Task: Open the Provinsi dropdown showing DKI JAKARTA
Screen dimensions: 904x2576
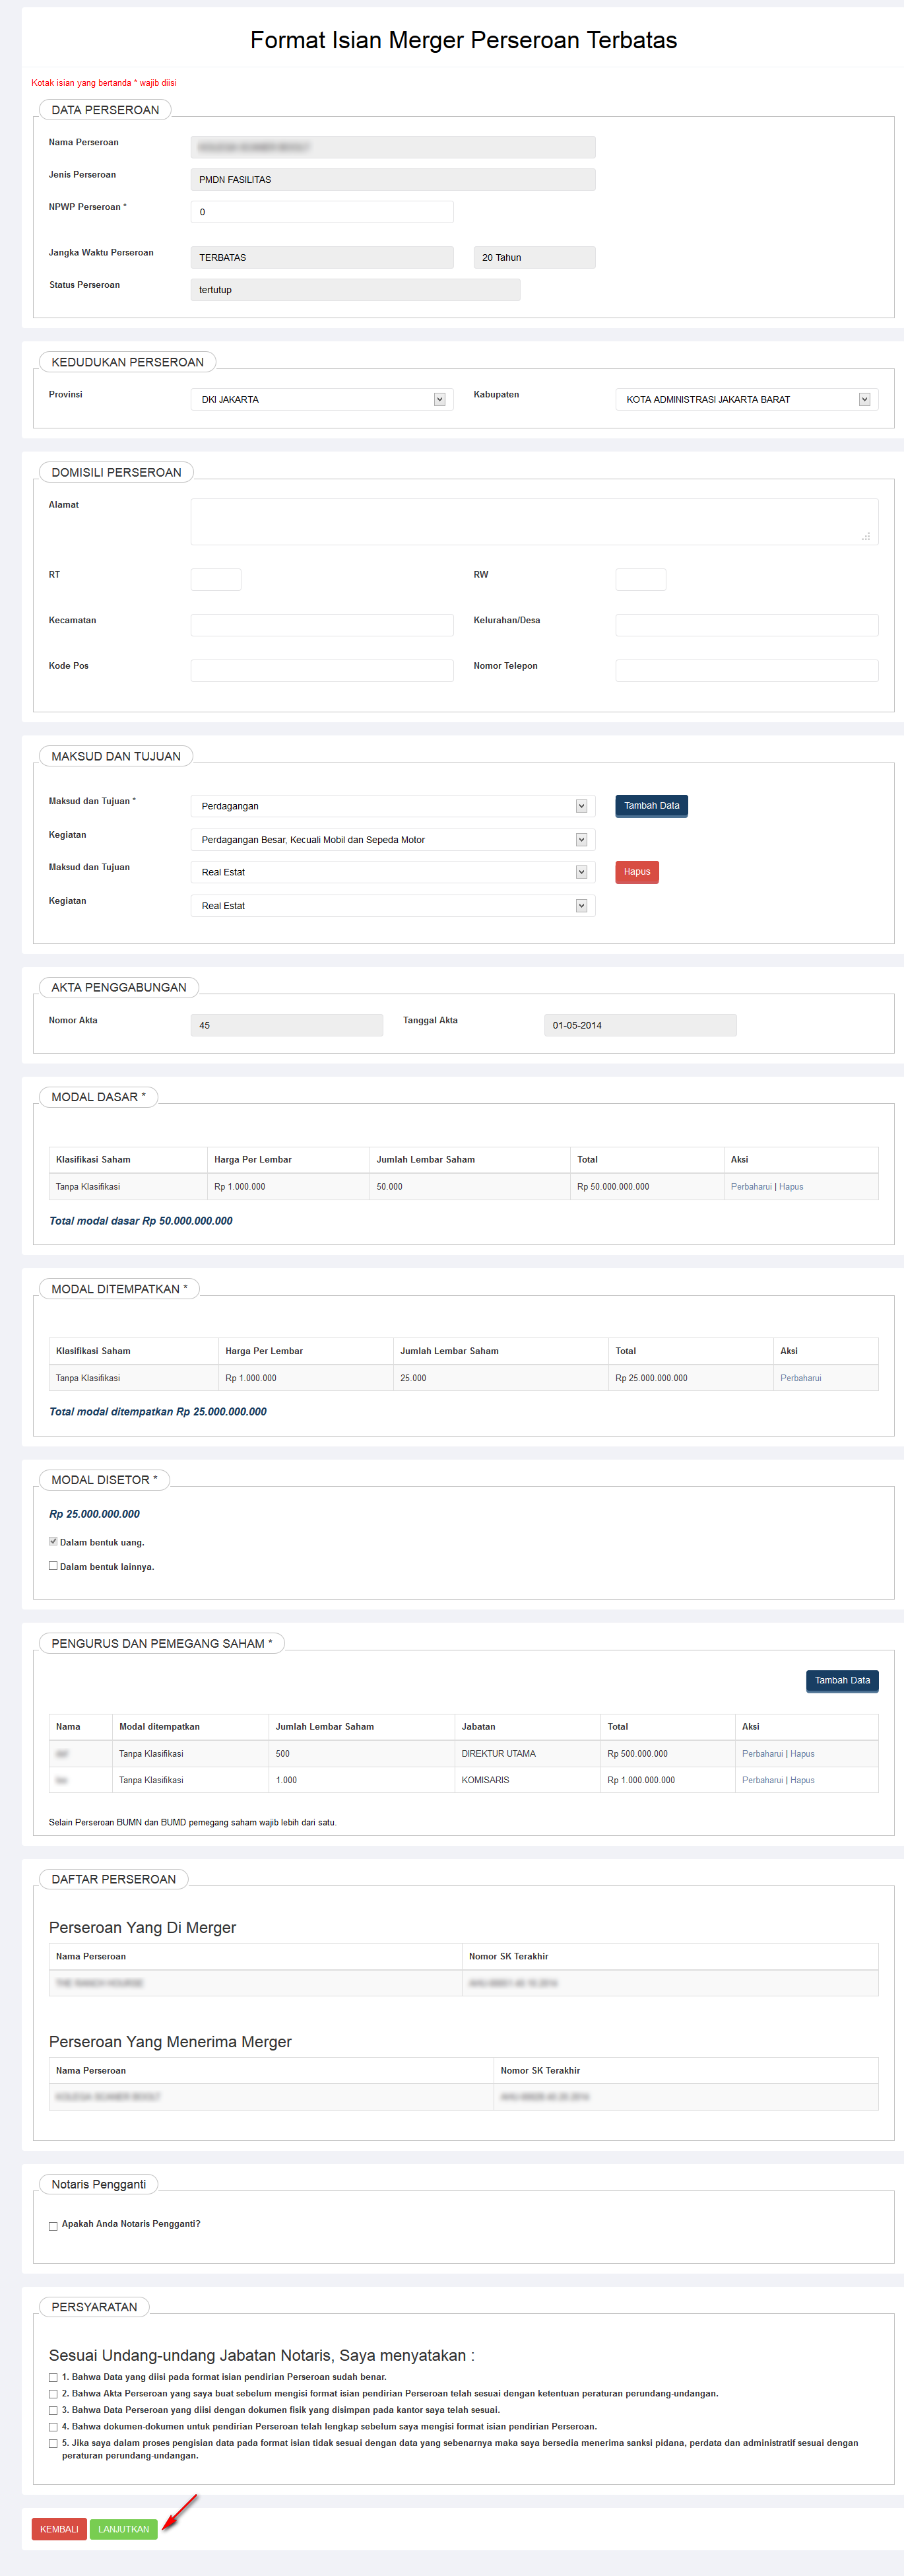Action: [x=321, y=400]
